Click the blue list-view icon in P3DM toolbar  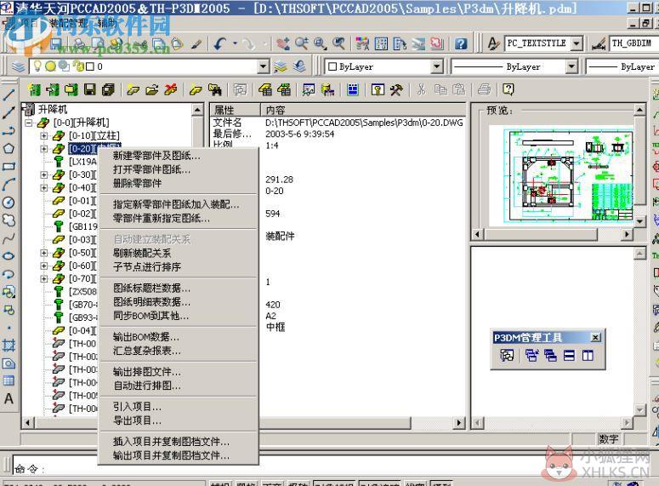(353, 89)
